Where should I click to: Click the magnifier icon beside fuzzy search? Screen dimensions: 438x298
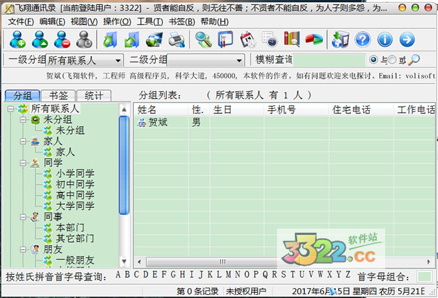(414, 60)
